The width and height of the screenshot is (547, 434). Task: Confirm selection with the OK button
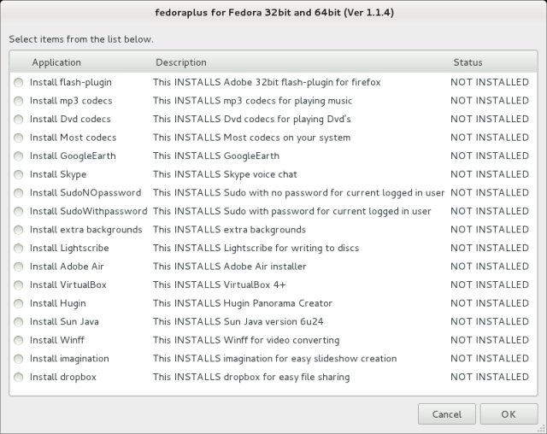click(x=509, y=414)
